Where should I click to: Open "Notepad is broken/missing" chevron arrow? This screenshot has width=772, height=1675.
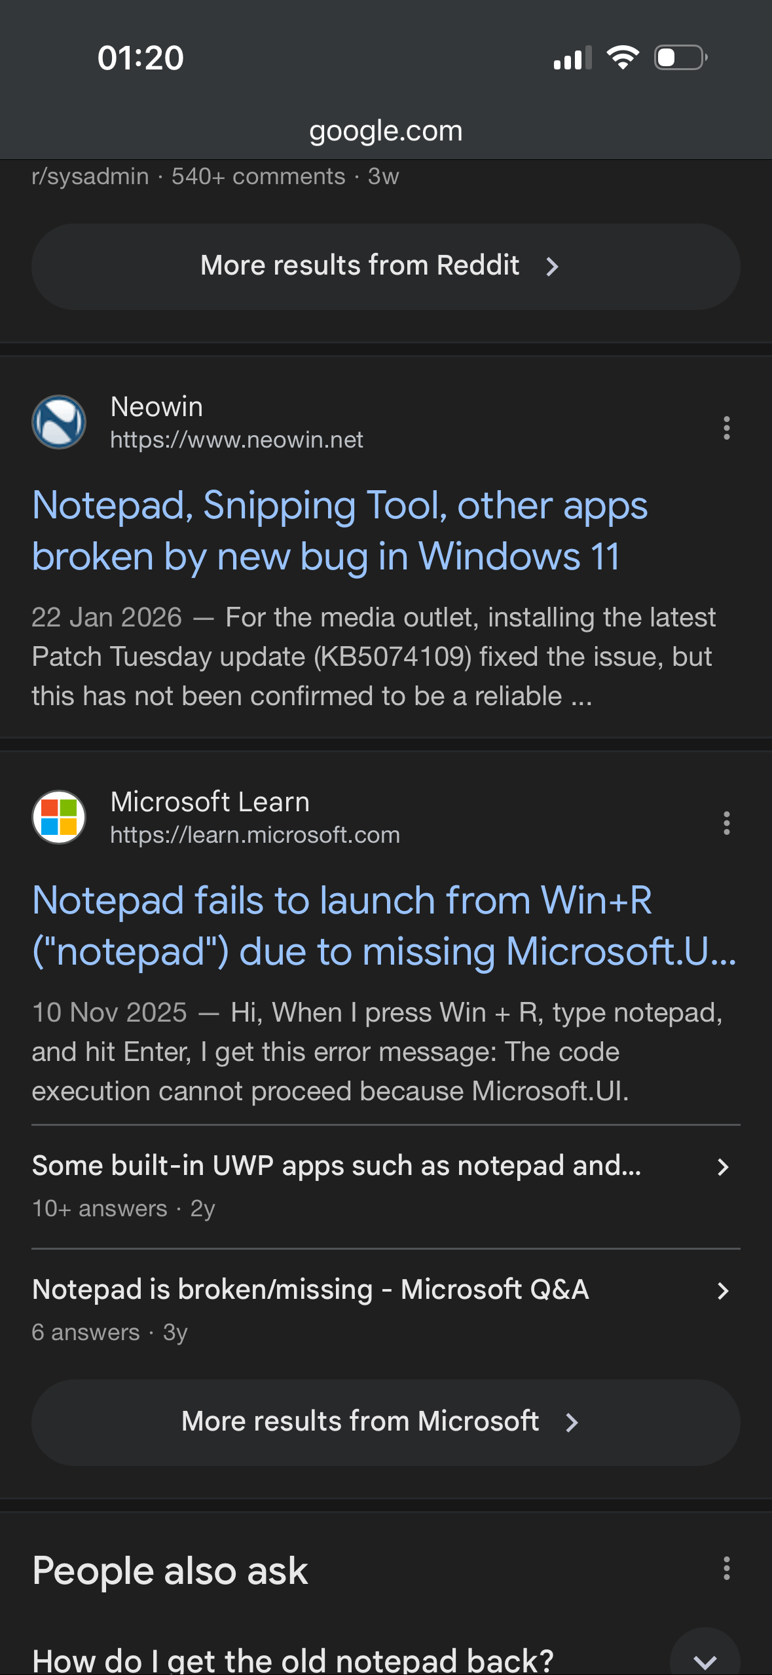[723, 1291]
